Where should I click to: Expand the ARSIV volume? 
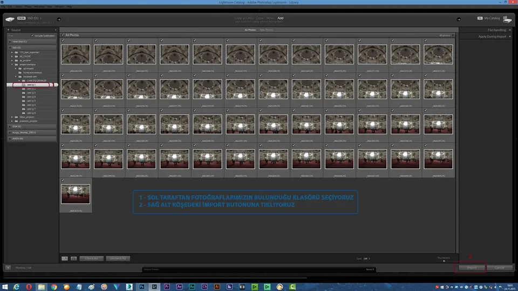[10, 138]
